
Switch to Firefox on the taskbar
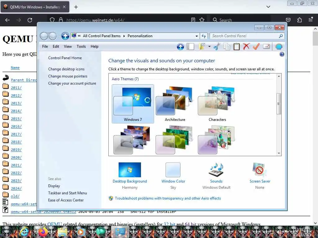tap(43, 232)
